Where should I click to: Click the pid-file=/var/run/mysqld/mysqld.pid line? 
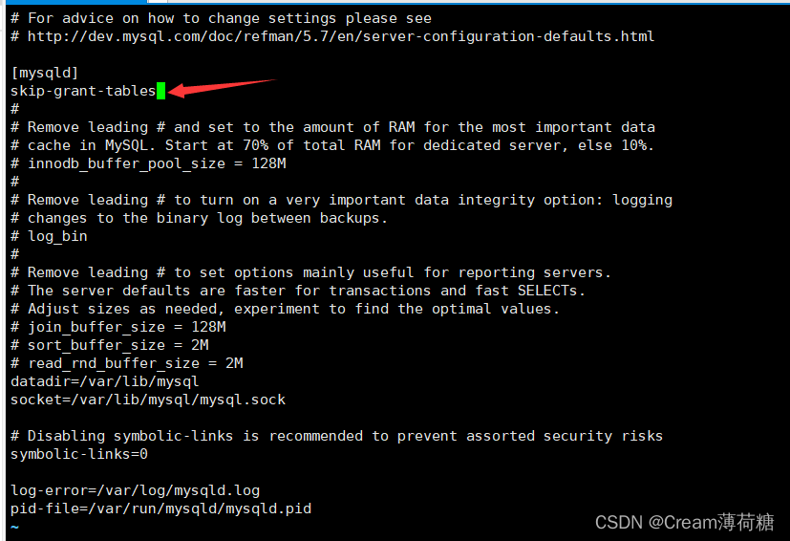(x=160, y=509)
